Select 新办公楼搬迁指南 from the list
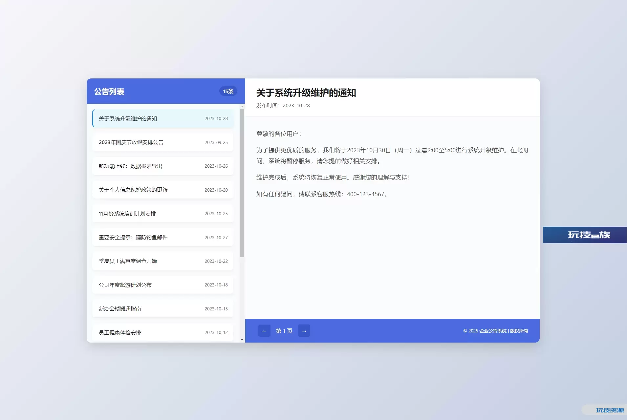The height and width of the screenshot is (420, 627). (x=163, y=309)
